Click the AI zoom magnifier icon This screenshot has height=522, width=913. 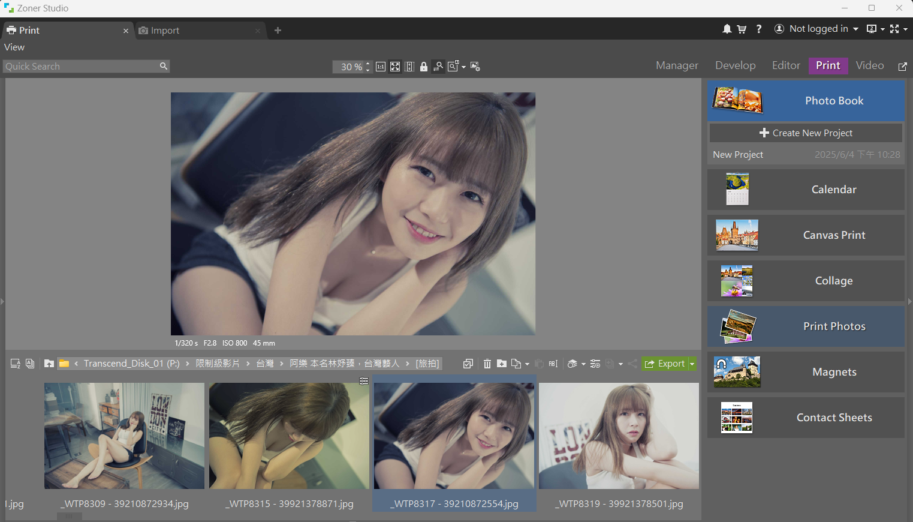click(x=453, y=66)
